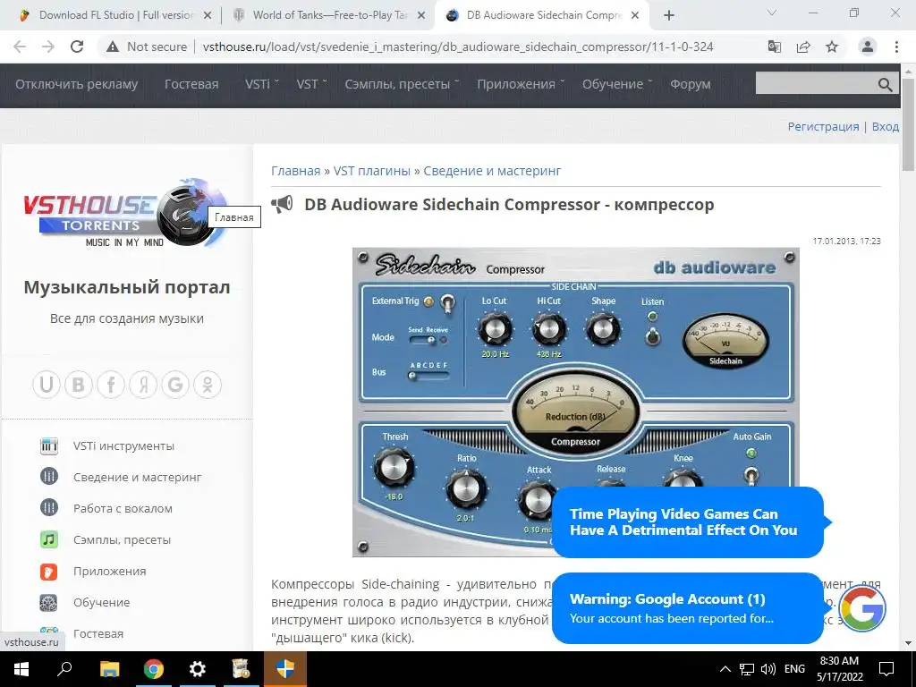Viewport: 916px width, 687px height.
Task: Click the Google login circle icon
Action: pos(175,385)
